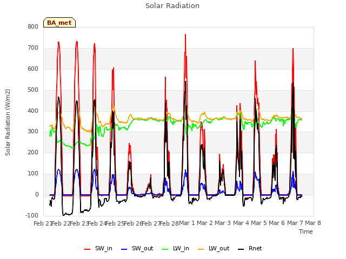Click the SW_in peak on Mar 7
The image size is (346, 259).
click(293, 49)
